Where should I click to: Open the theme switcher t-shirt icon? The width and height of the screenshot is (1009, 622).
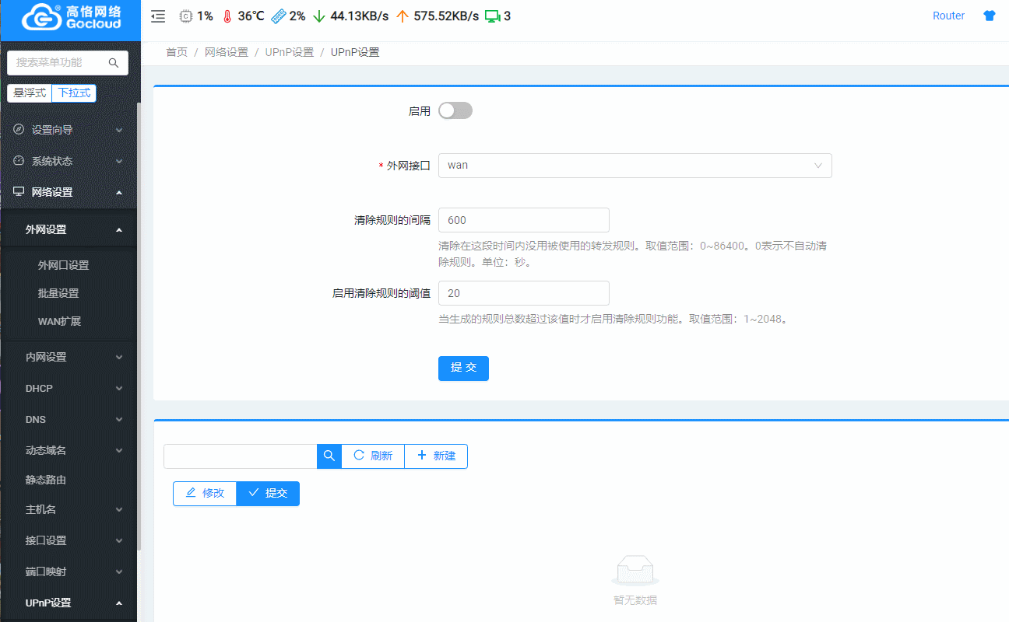(x=989, y=15)
